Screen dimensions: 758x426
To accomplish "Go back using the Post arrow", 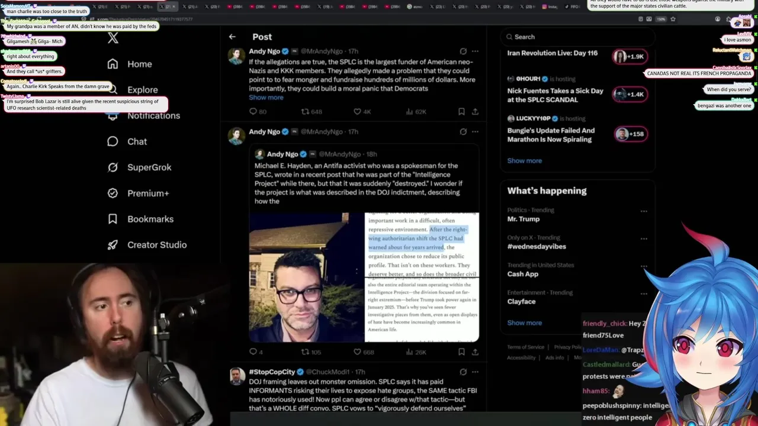I will click(232, 37).
